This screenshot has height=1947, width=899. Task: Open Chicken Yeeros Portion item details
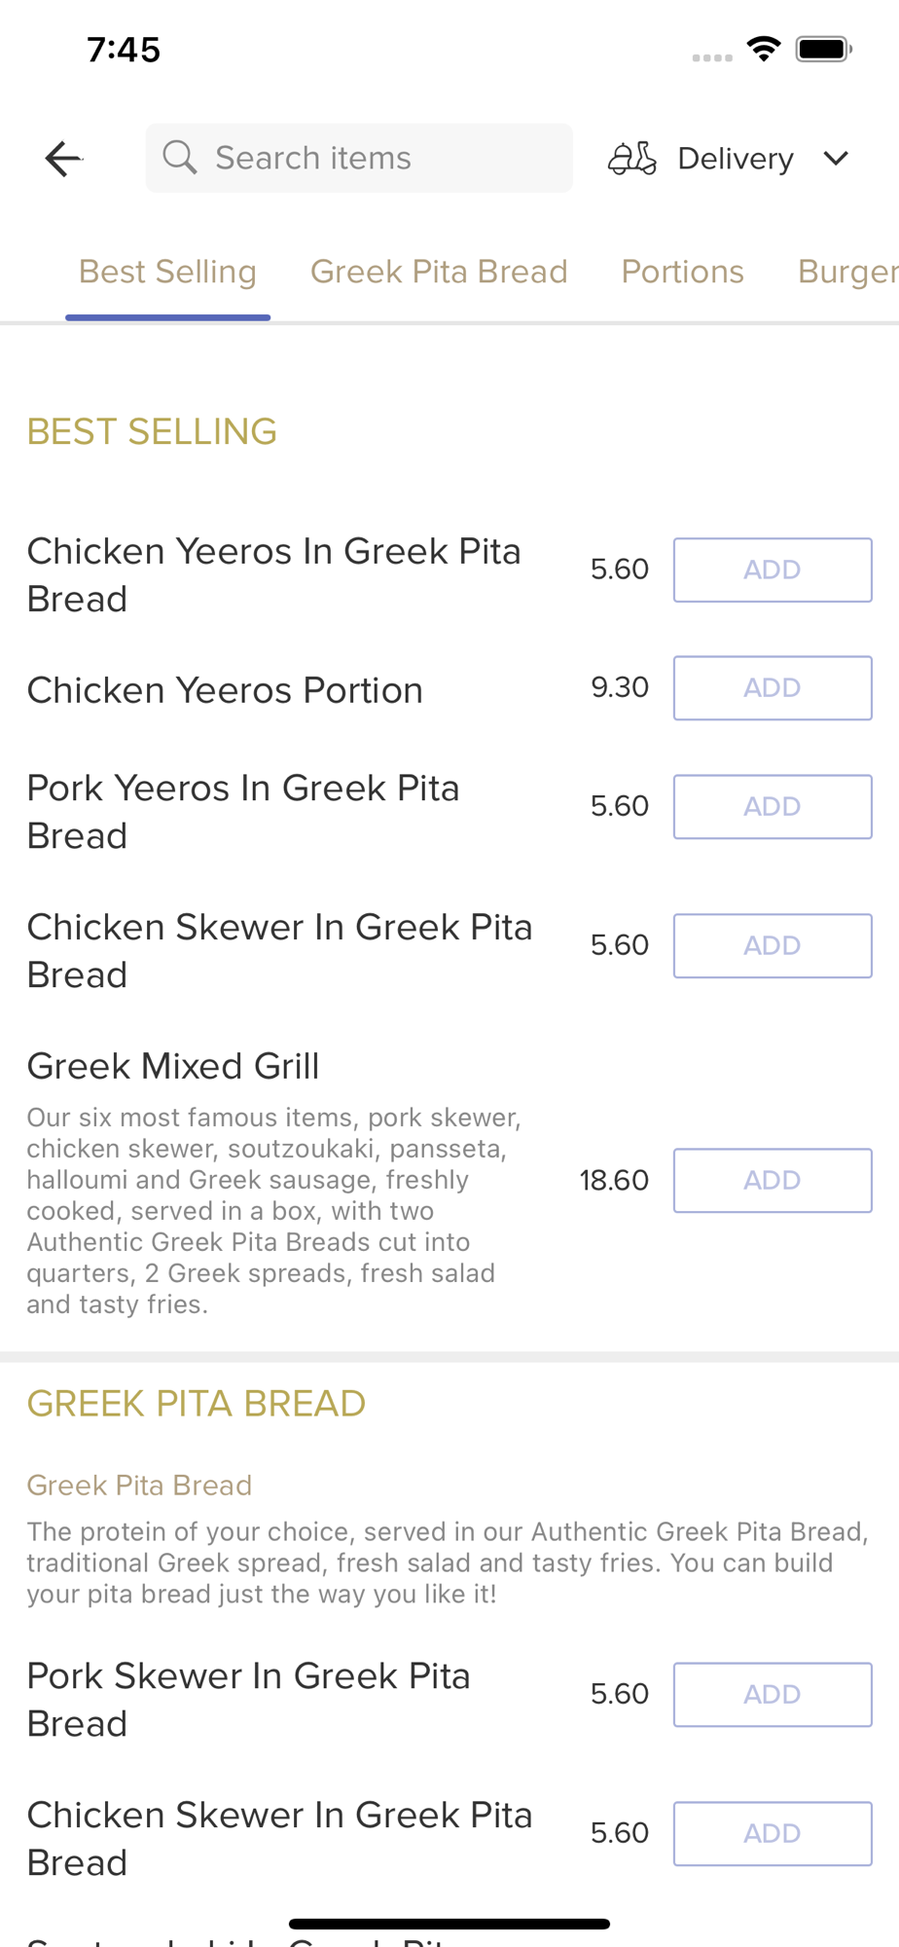225,690
